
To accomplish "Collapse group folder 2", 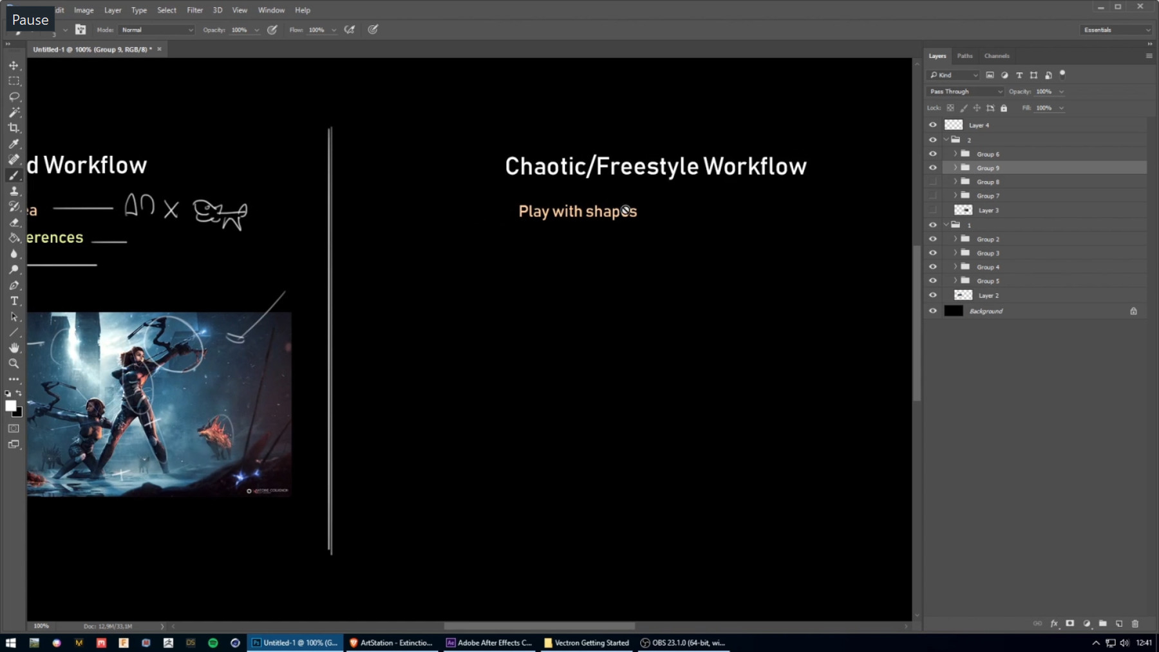I will tap(946, 140).
